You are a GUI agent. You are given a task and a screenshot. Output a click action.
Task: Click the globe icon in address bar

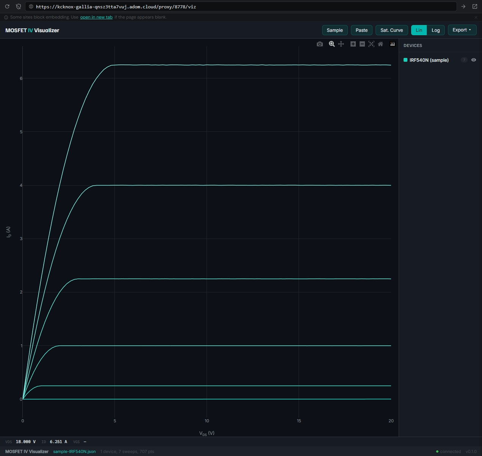(31, 6)
